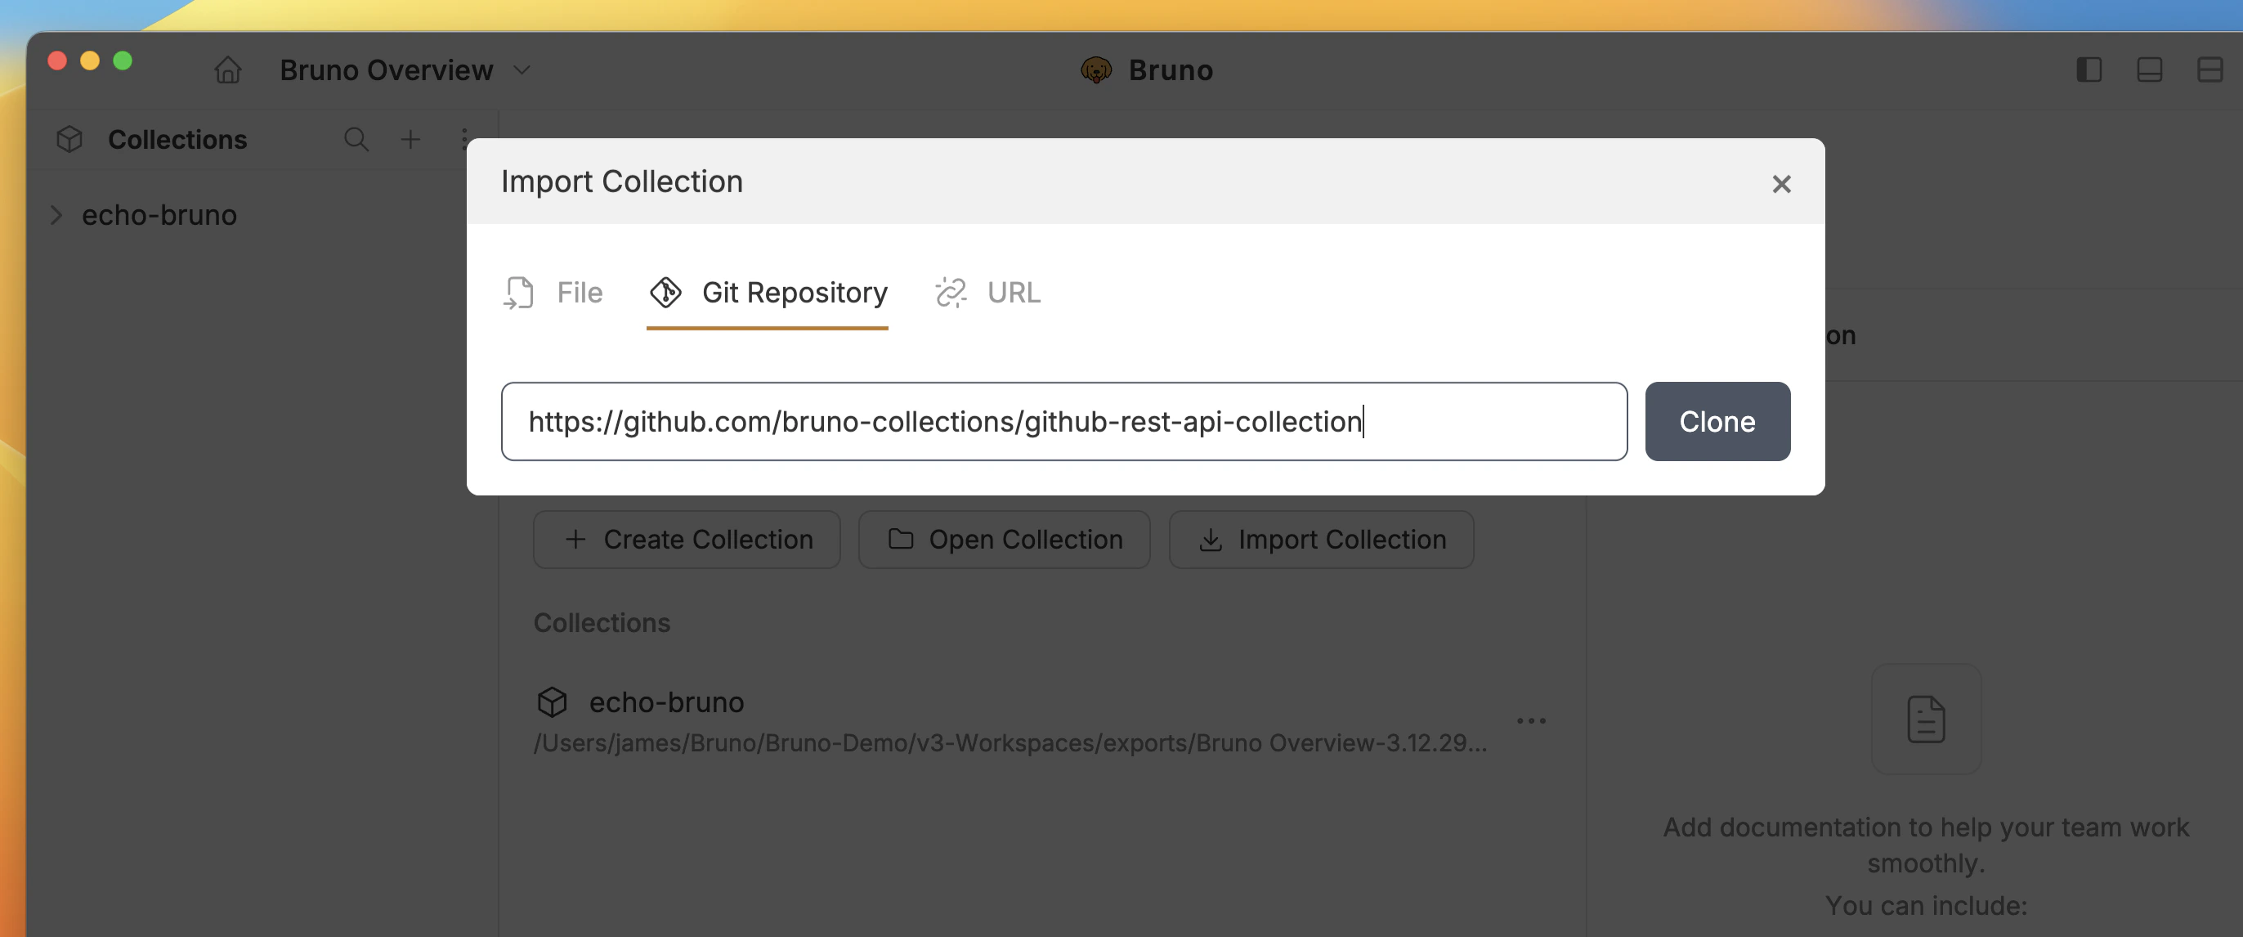Click the home icon in the titlebar
2243x937 pixels.
[x=227, y=69]
